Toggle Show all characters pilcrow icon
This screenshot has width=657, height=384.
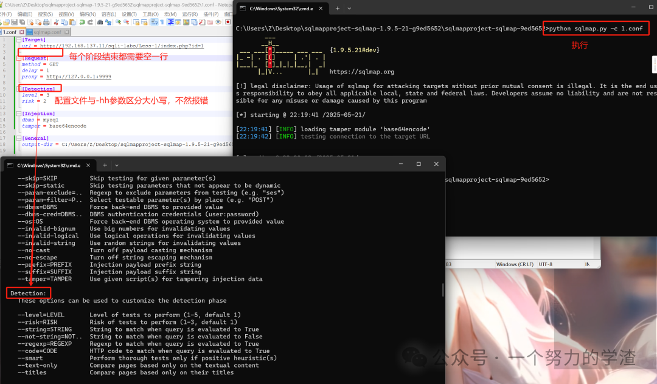pyautogui.click(x=162, y=22)
